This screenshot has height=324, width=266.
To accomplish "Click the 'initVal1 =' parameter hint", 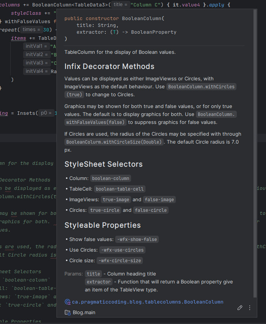I will [x=36, y=46].
